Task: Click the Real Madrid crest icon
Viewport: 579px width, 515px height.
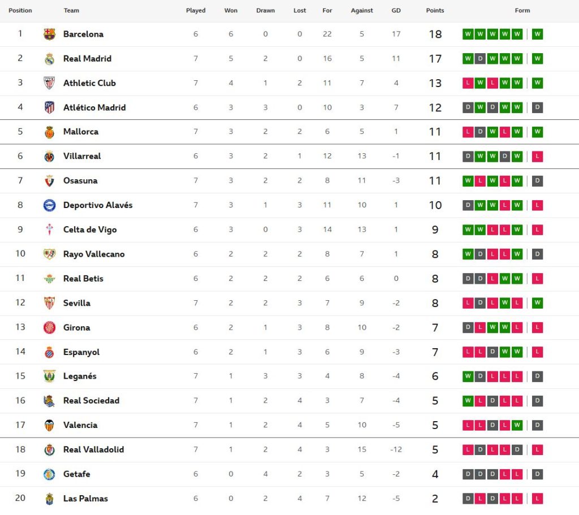Action: tap(50, 59)
